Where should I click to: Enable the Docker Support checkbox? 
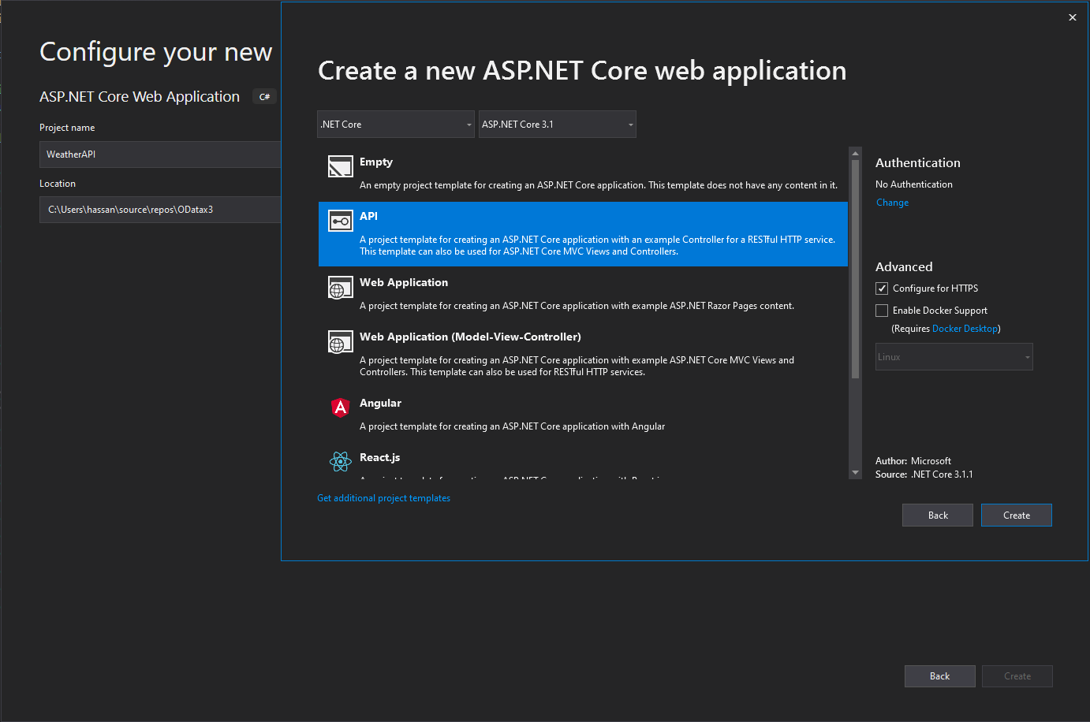point(882,311)
